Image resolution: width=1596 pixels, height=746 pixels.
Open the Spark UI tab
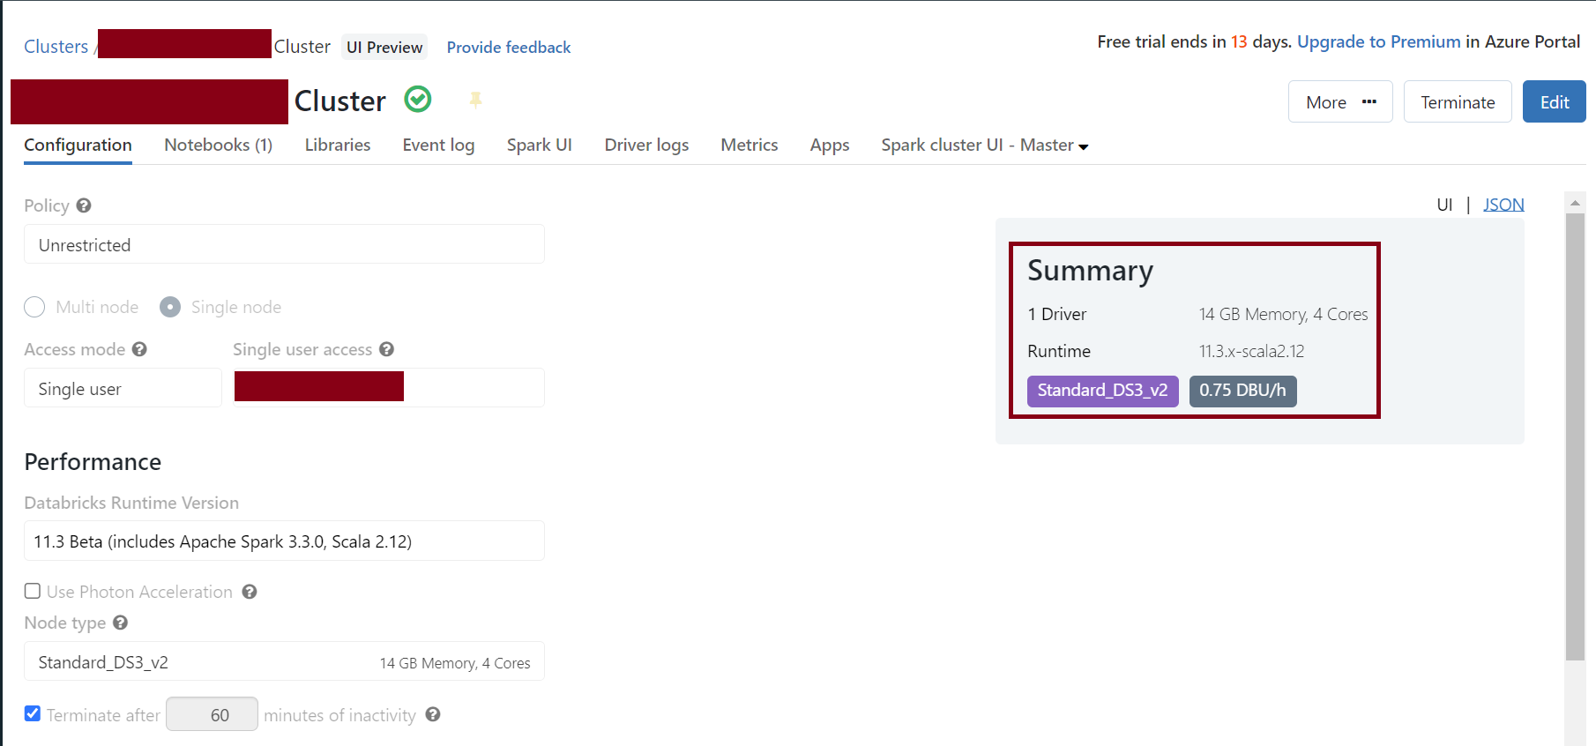pyautogui.click(x=540, y=145)
